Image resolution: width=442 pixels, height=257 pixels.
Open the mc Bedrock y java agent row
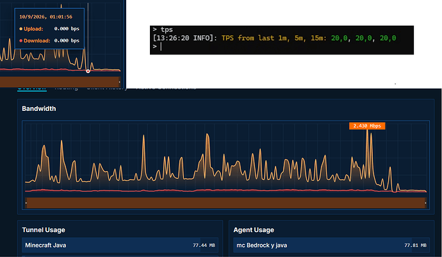(332, 245)
